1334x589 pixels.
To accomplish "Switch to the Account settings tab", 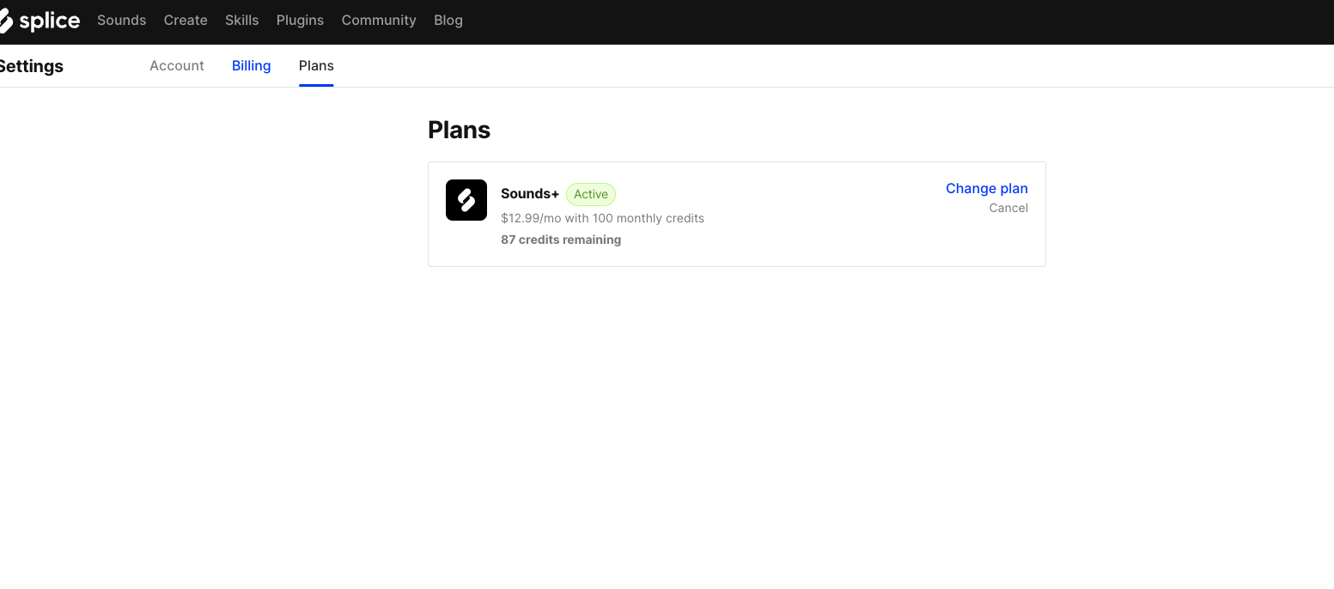I will pyautogui.click(x=177, y=65).
